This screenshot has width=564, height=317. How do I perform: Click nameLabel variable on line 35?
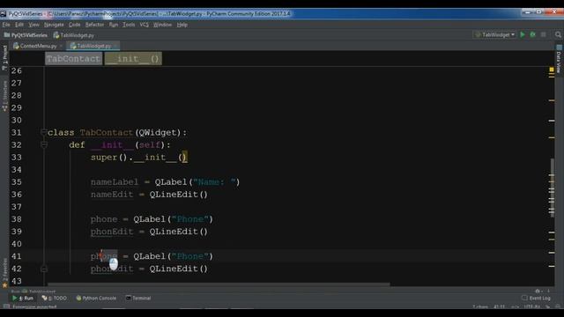[115, 182]
